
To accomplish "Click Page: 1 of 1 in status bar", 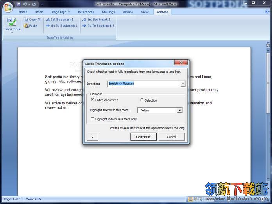I will click(x=12, y=199).
